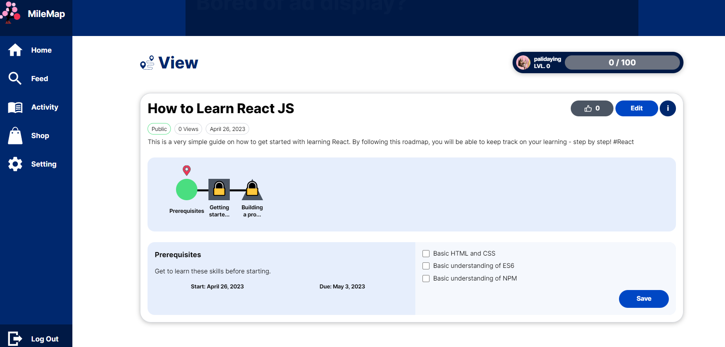Click the MileMap logo icon
Screen dimensions: 725x347
pos(10,13)
